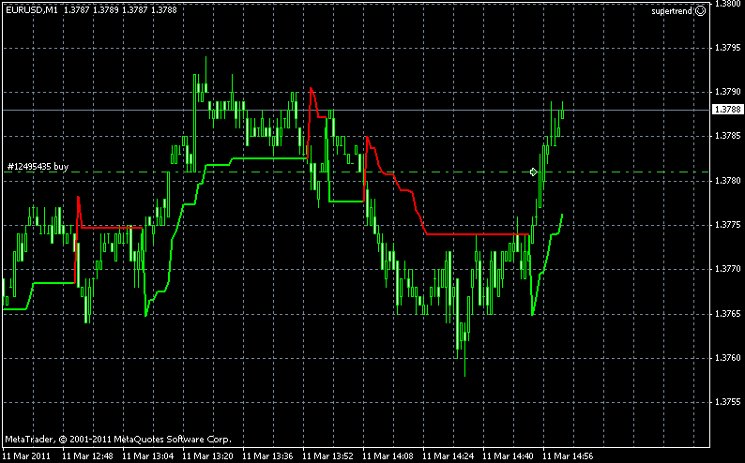Image resolution: width=745 pixels, height=463 pixels.
Task: Click the lowest candle wick near 1.3758
Action: pos(465,370)
